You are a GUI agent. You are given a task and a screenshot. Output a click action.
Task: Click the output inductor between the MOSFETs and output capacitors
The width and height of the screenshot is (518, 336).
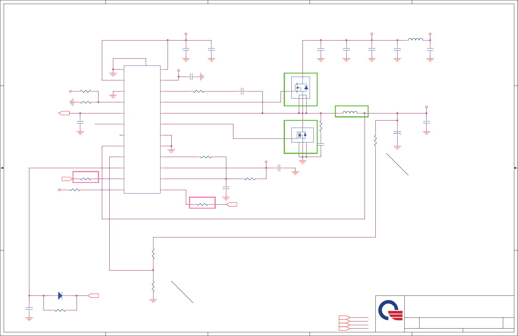[350, 113]
